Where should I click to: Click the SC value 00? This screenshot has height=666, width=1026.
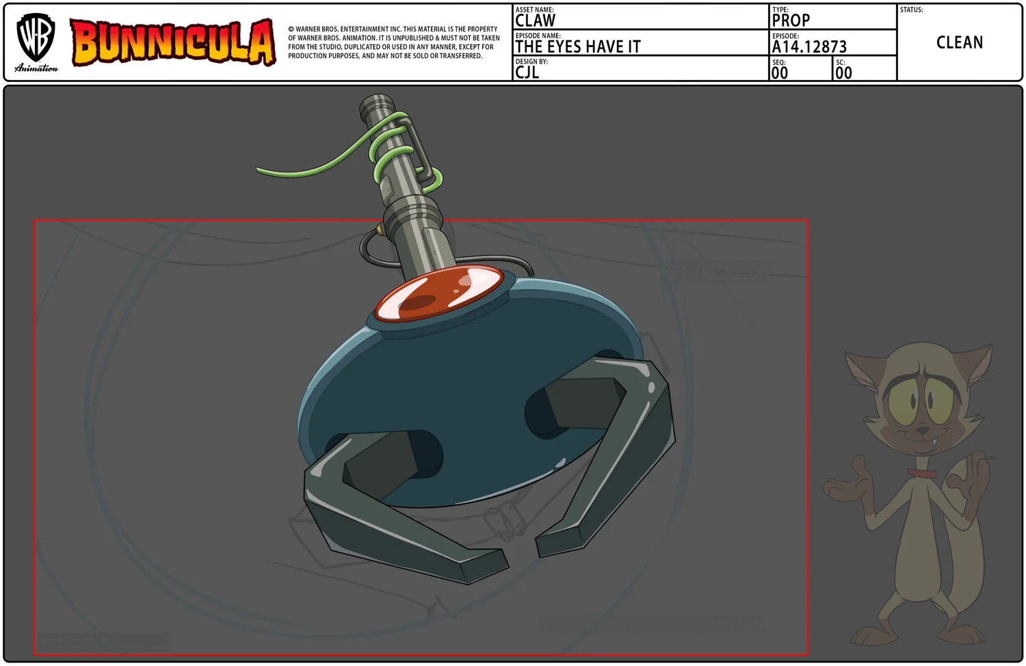844,72
